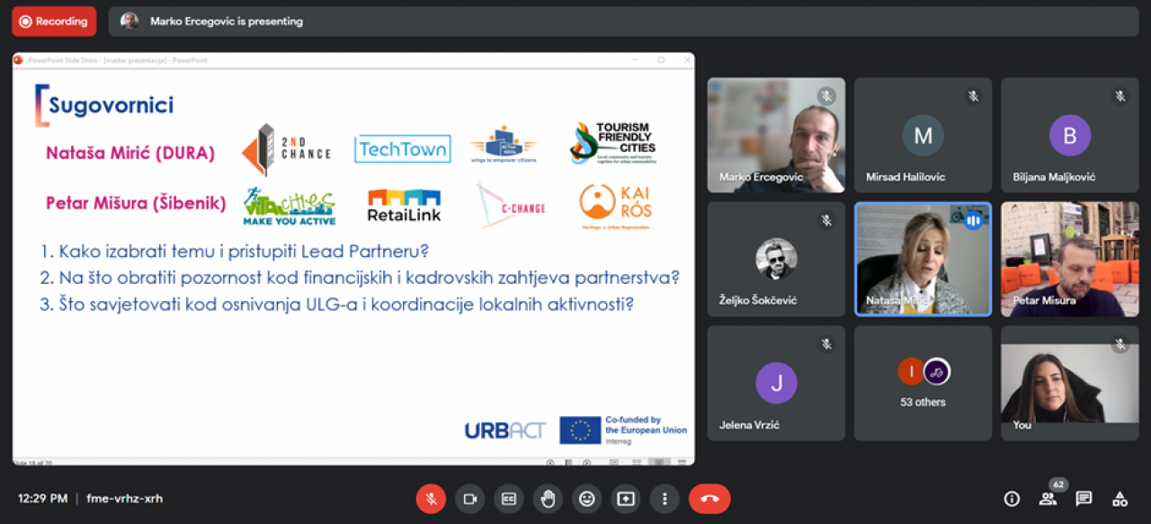Open the '53 others' participants tile
The image size is (1151, 524).
tap(923, 383)
